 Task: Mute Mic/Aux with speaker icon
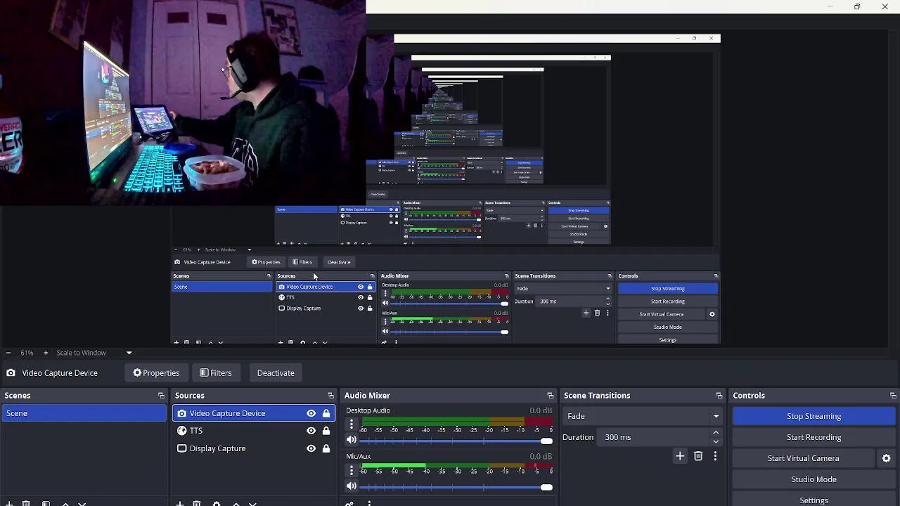click(352, 486)
